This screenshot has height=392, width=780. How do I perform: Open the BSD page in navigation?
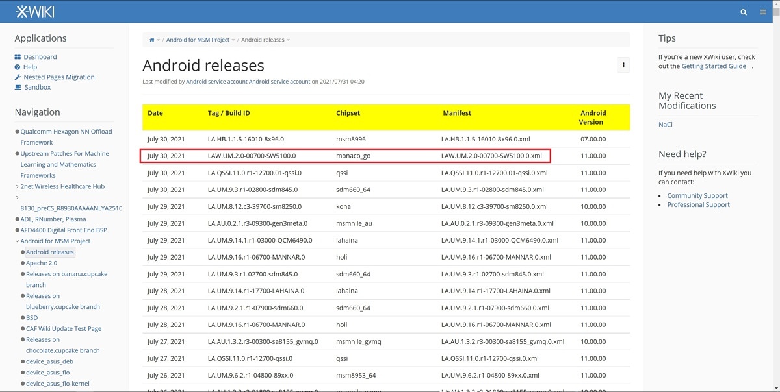(x=32, y=318)
